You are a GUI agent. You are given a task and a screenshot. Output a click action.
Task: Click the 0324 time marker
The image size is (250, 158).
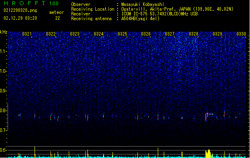pyautogui.click(x=99, y=34)
